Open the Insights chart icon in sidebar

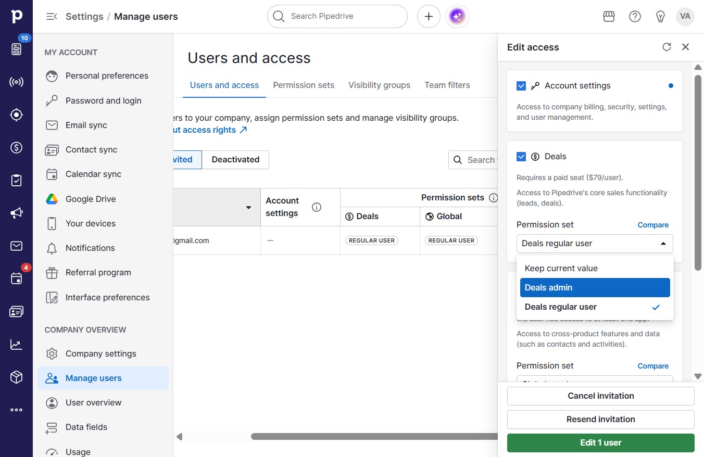point(17,344)
